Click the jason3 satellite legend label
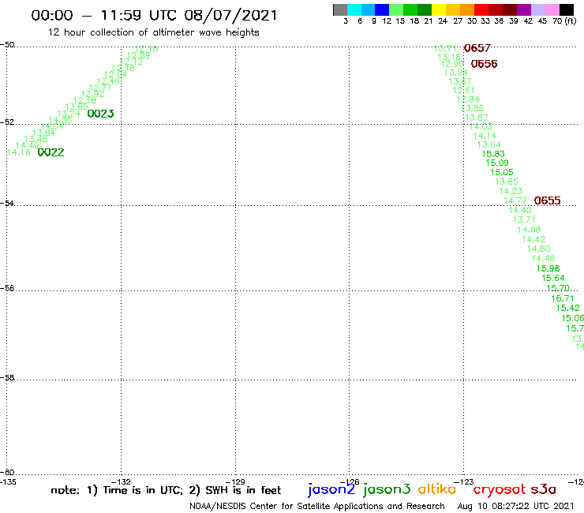 click(x=387, y=489)
